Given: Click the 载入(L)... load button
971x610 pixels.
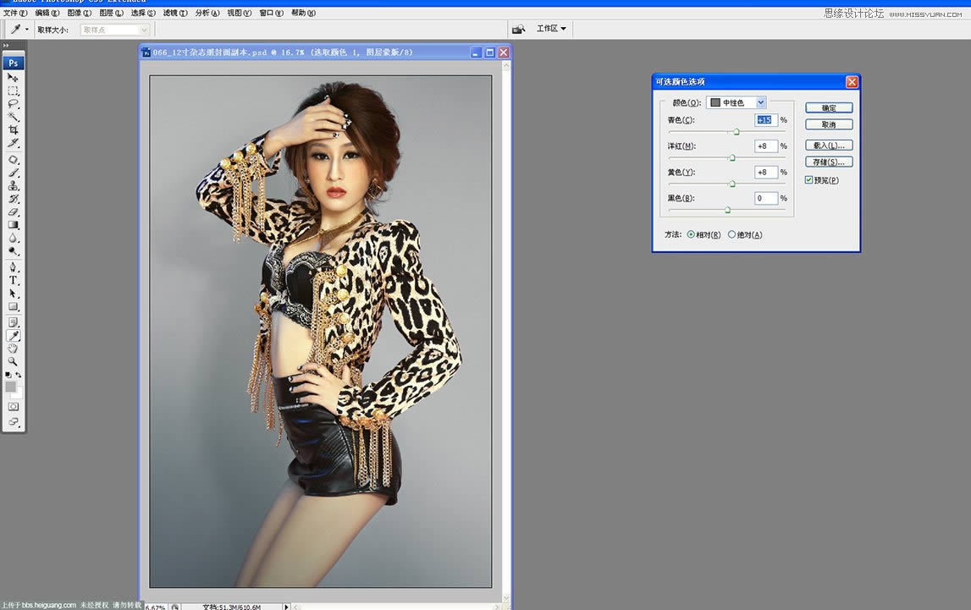Looking at the screenshot, I should [x=829, y=146].
